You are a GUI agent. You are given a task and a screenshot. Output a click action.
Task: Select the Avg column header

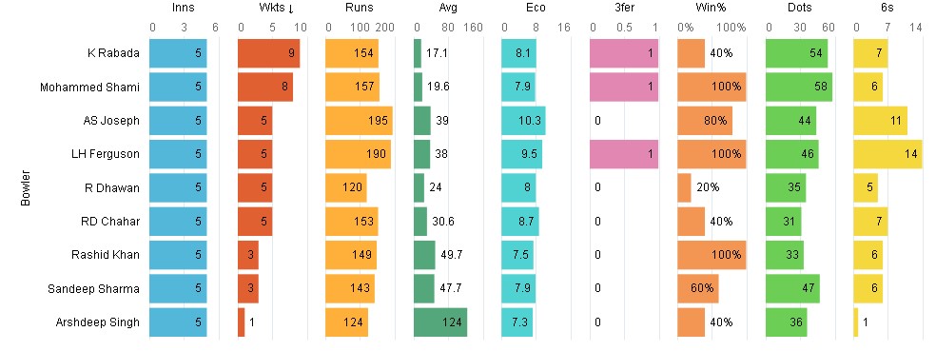448,9
